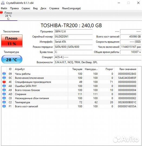Click the transfer mode field SATA/600 | SATA/600
This screenshot has width=142, height=146.
click(73, 47)
